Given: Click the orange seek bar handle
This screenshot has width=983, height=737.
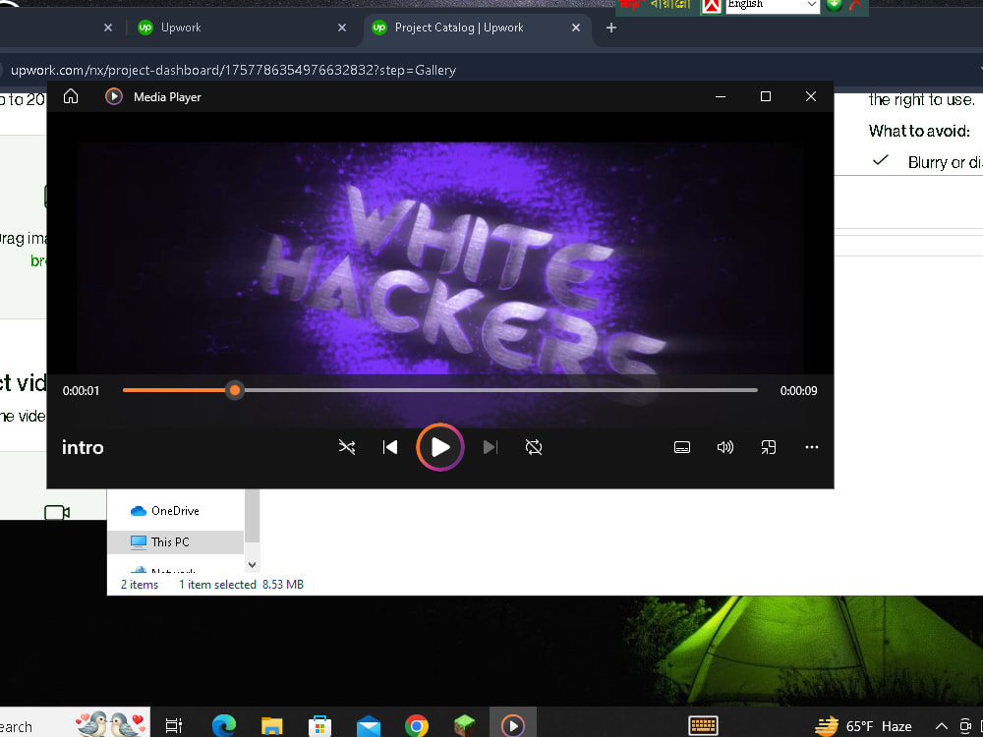Looking at the screenshot, I should click(x=235, y=390).
